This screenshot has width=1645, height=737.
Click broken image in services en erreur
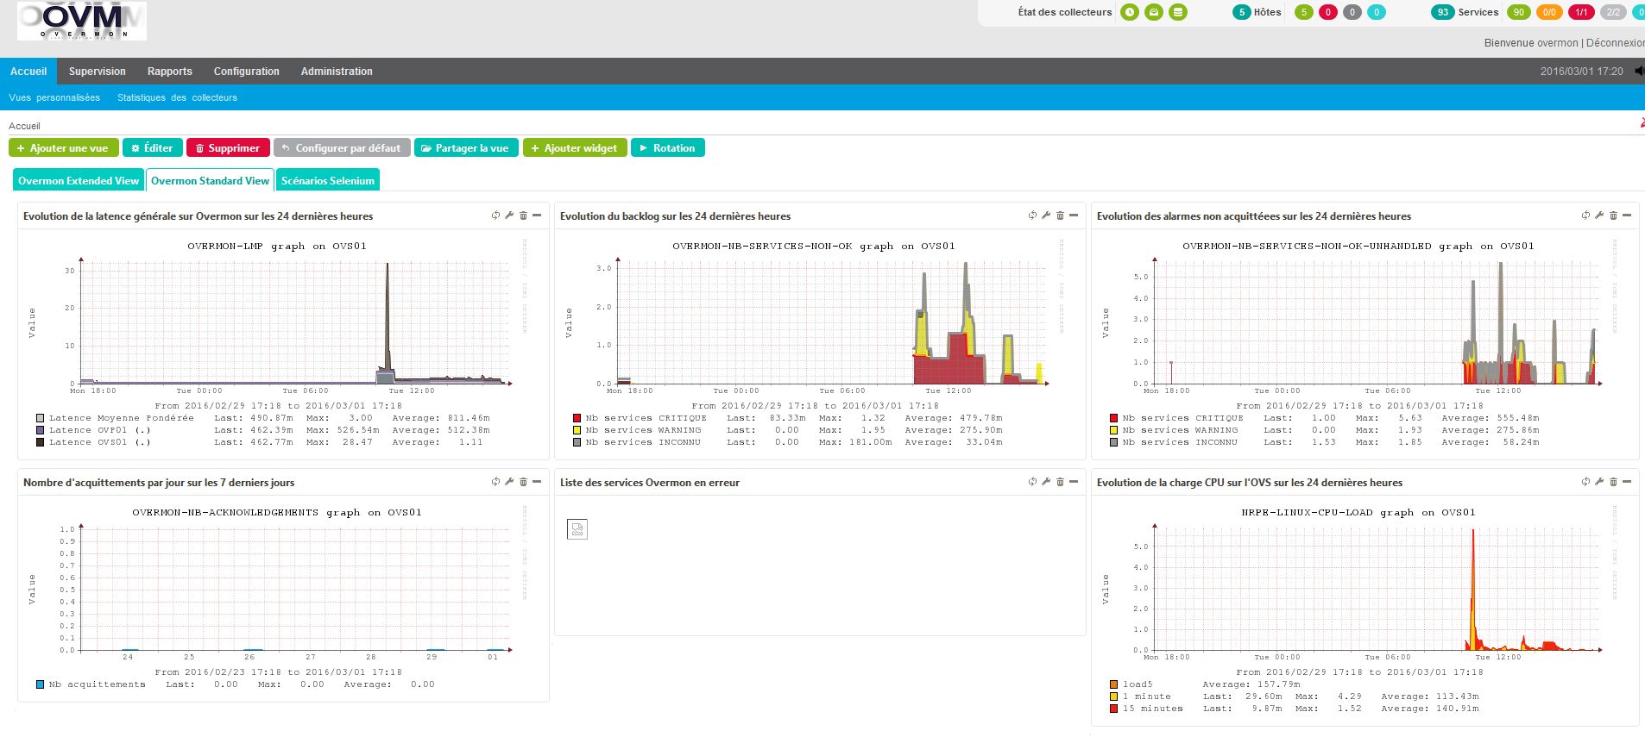tap(577, 529)
